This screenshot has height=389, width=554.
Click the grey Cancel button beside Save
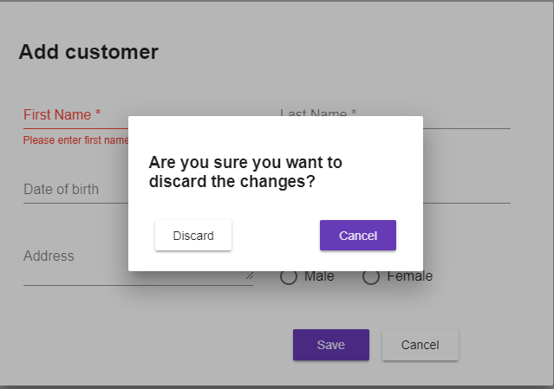click(x=420, y=345)
